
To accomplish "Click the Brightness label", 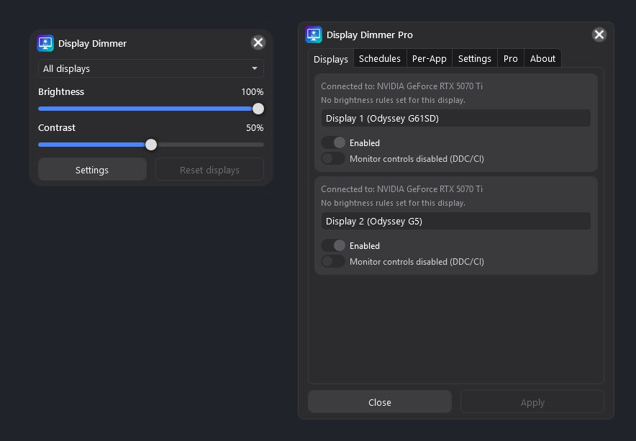I will 61,91.
